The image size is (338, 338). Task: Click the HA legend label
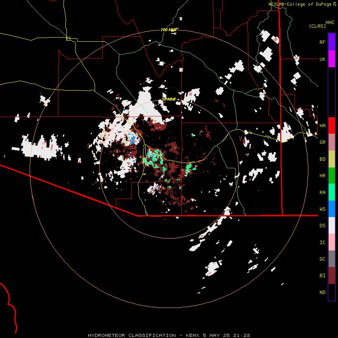tap(322, 126)
